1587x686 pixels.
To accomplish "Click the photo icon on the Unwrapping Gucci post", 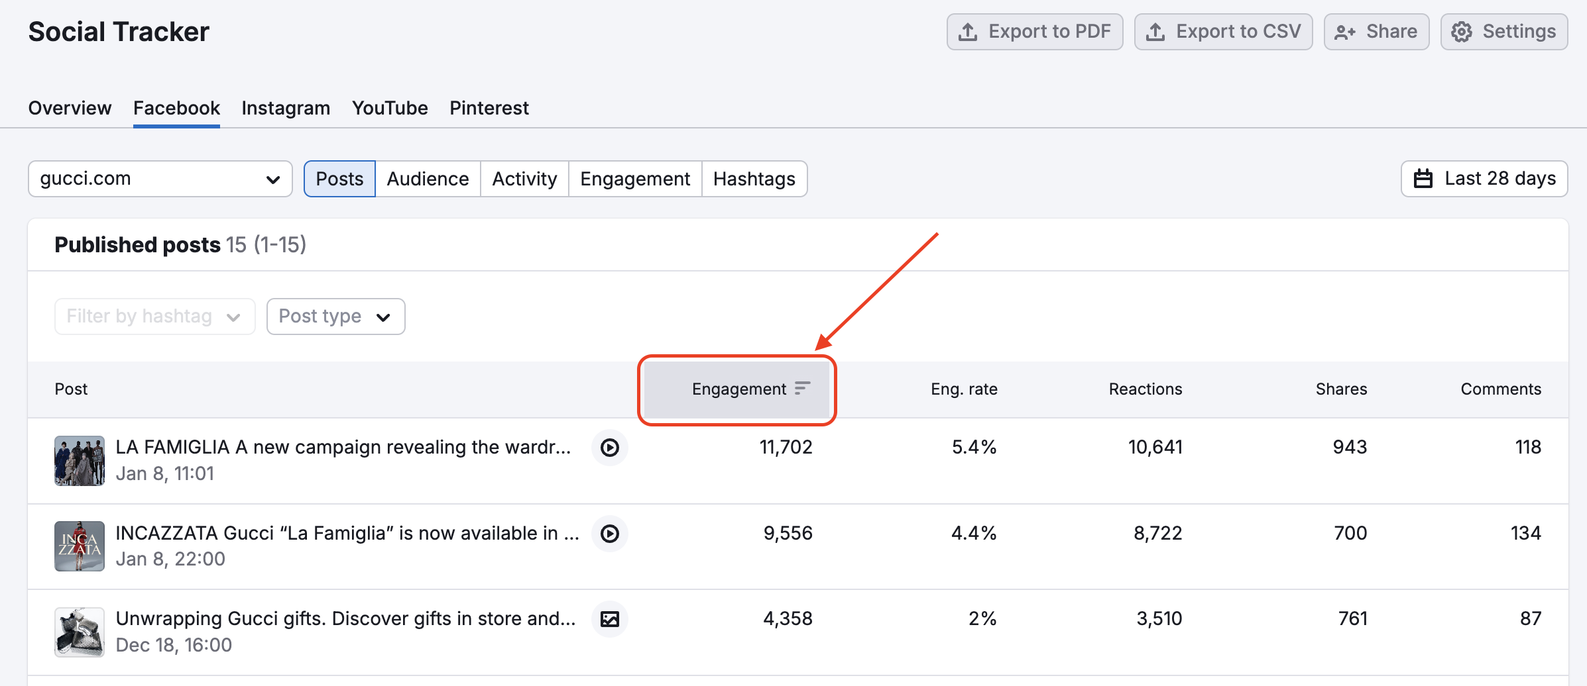I will tap(609, 619).
